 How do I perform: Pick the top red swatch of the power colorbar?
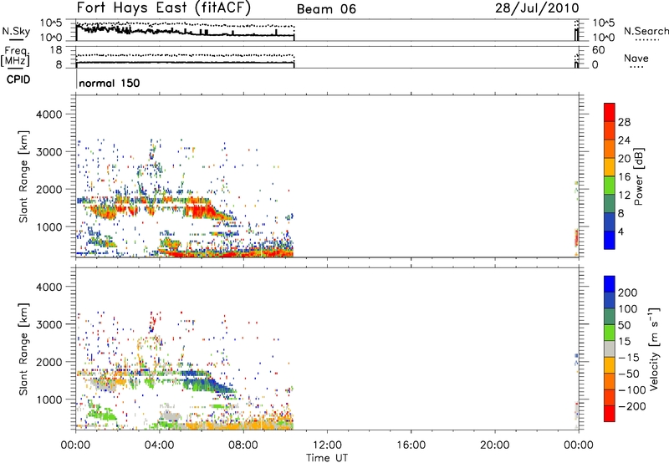point(610,112)
